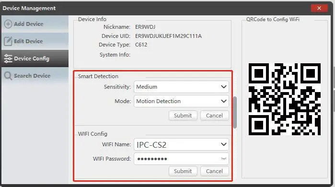Toggle WIFI password visibility eye icon
The image size is (335, 187).
(224, 159)
